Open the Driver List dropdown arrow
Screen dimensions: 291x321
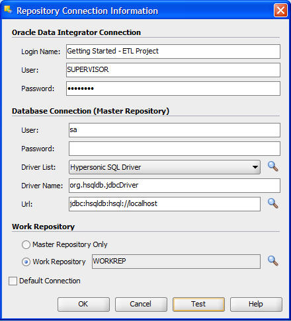pyautogui.click(x=255, y=167)
